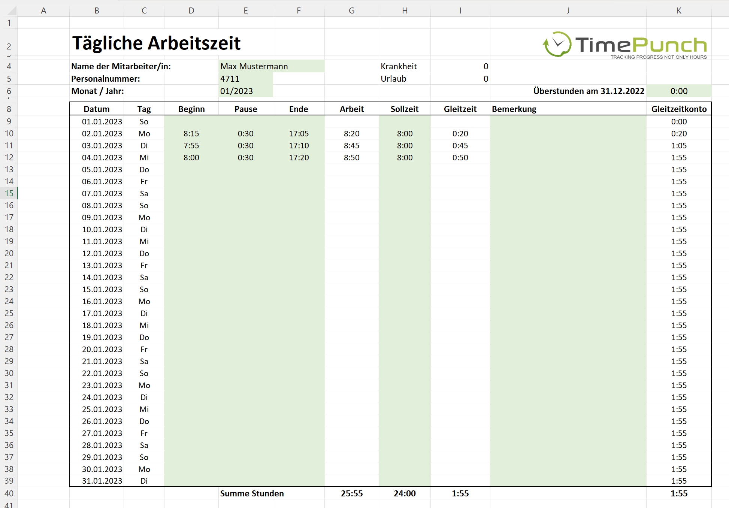Click Ende 17:10 for 03.01.2023
The width and height of the screenshot is (729, 508).
tap(299, 145)
